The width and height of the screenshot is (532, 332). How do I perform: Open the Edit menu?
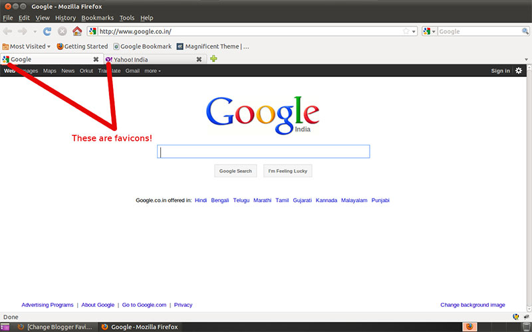click(x=24, y=18)
